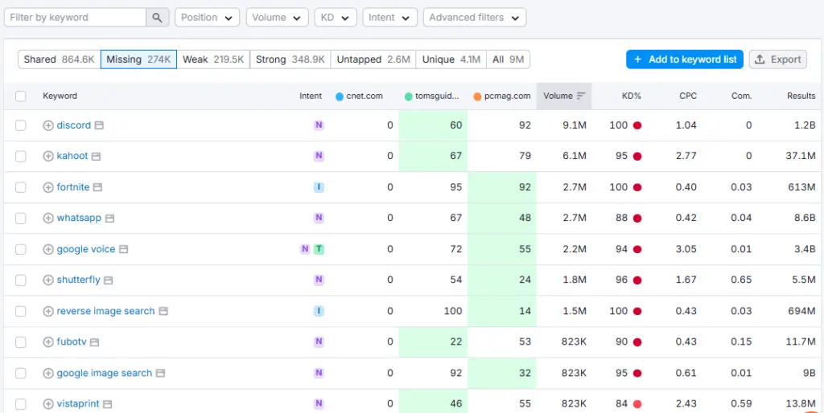Screen dimensions: 824x413
Task: Click the search magnifier icon button
Action: tap(158, 17)
